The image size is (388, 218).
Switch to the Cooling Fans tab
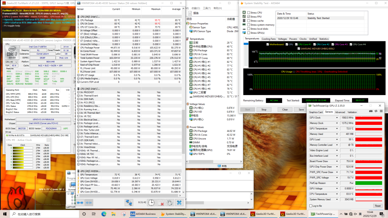coord(269,39)
